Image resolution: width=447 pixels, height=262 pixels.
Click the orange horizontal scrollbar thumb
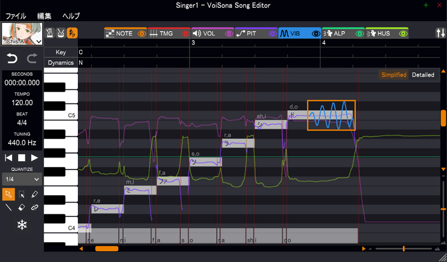coord(106,249)
